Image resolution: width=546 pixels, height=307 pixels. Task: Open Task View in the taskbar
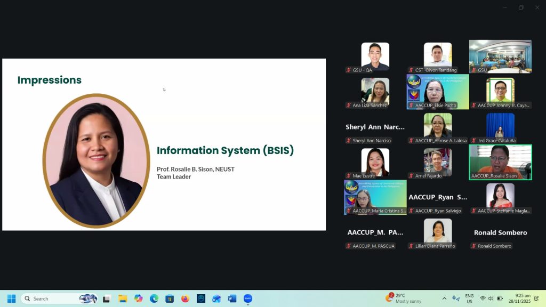[x=107, y=298]
